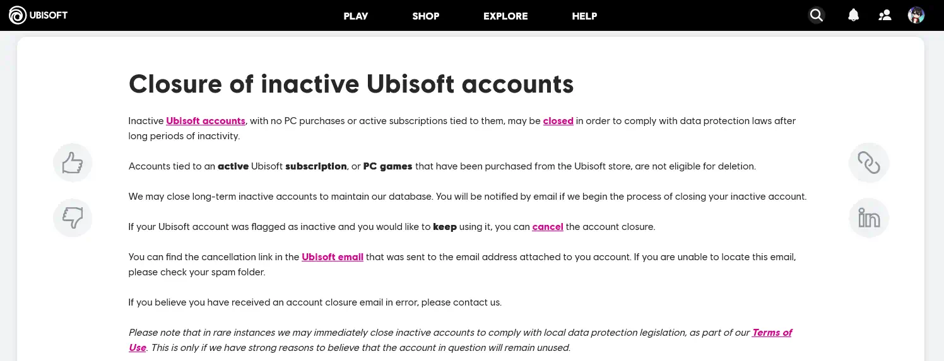Follow the cancel account closure link

tap(548, 227)
